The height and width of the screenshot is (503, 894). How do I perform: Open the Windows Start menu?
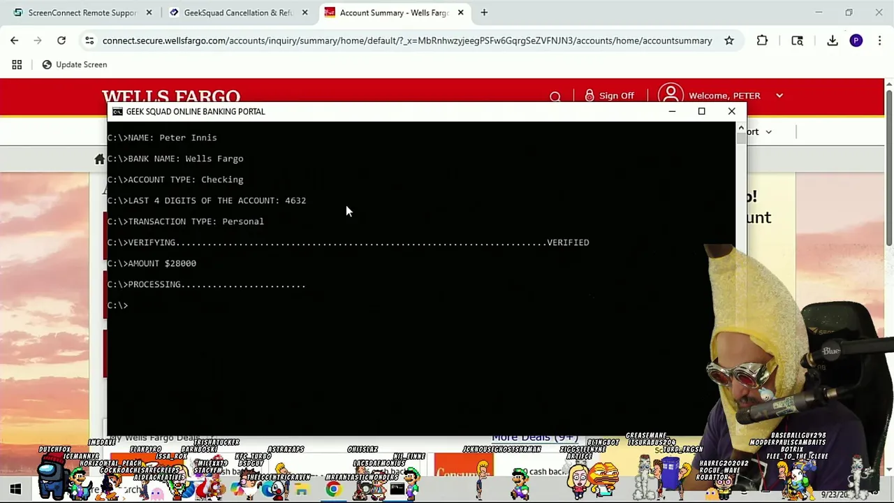pos(15,490)
